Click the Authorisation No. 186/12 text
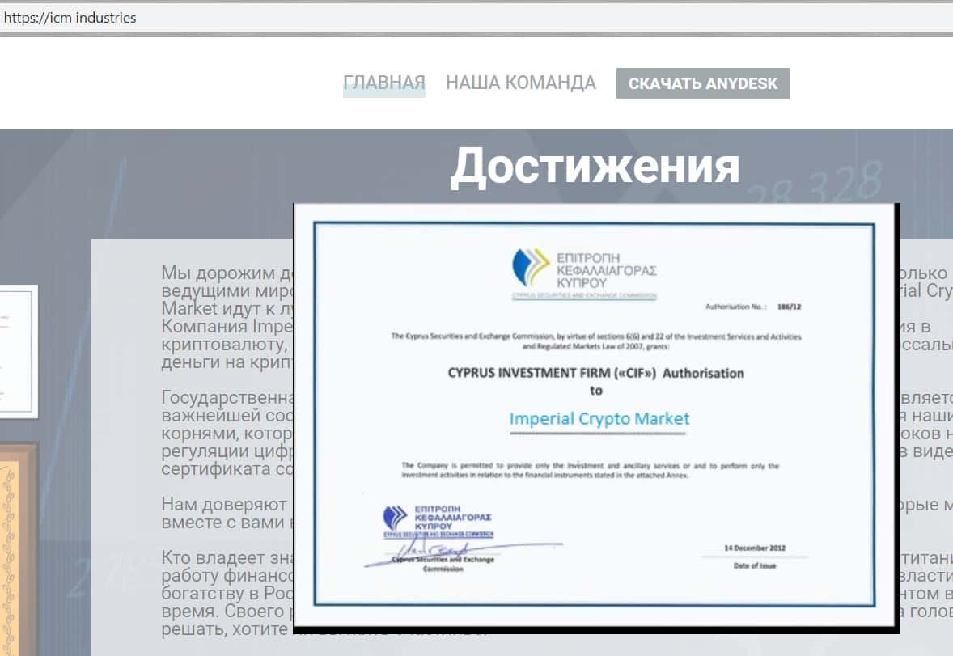The image size is (953, 656). 753,307
